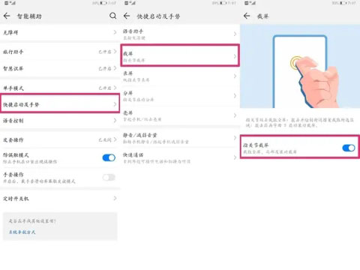Expand the 亮屏 row chevron
The image size is (360, 270).
235,115
